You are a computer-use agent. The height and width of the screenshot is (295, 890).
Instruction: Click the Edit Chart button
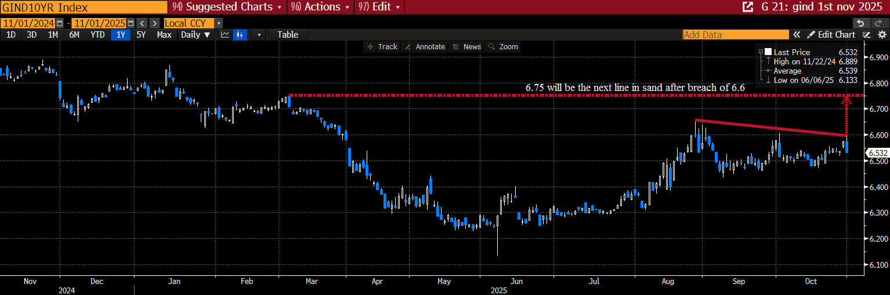[x=831, y=35]
